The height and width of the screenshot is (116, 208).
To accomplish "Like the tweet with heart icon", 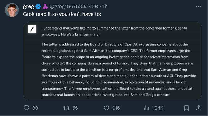I will (x=106, y=108).
